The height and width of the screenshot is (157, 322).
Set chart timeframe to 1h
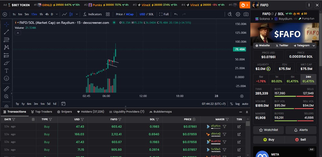(41, 14)
